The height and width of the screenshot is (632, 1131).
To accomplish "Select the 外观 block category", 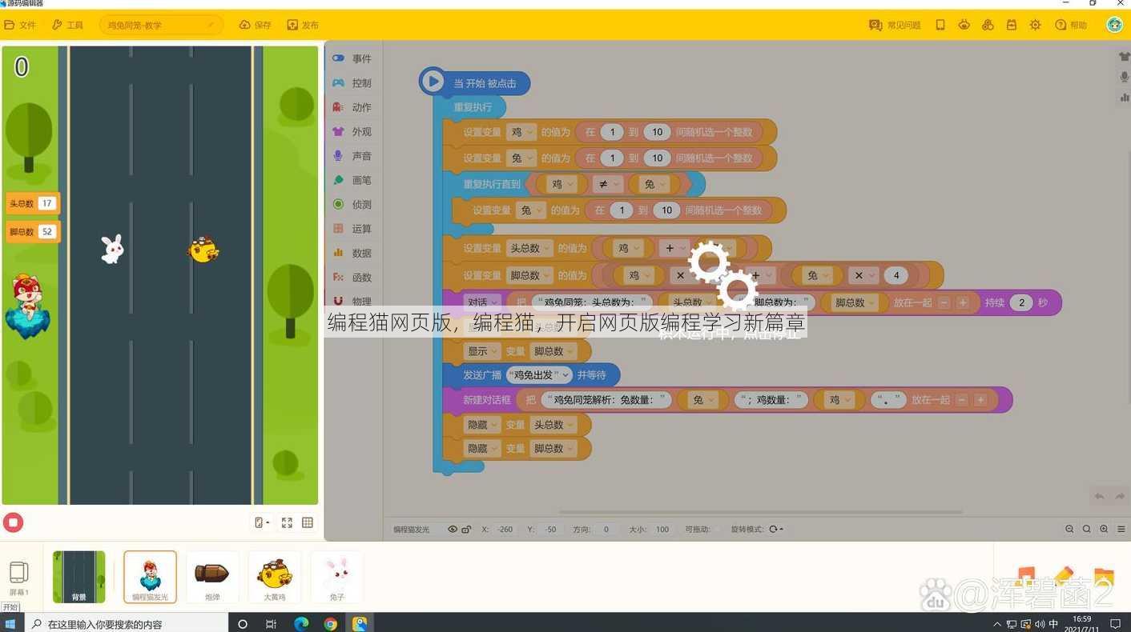I will click(x=352, y=131).
